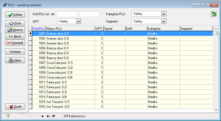Select row Ice Tea post. 0,1l

pyautogui.click(x=123, y=102)
